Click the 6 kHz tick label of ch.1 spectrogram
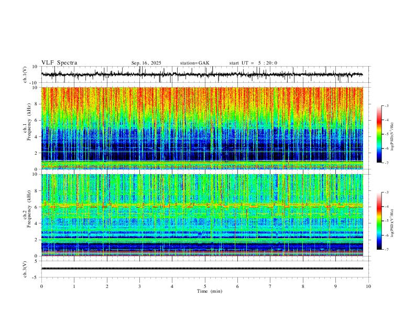 [37, 120]
